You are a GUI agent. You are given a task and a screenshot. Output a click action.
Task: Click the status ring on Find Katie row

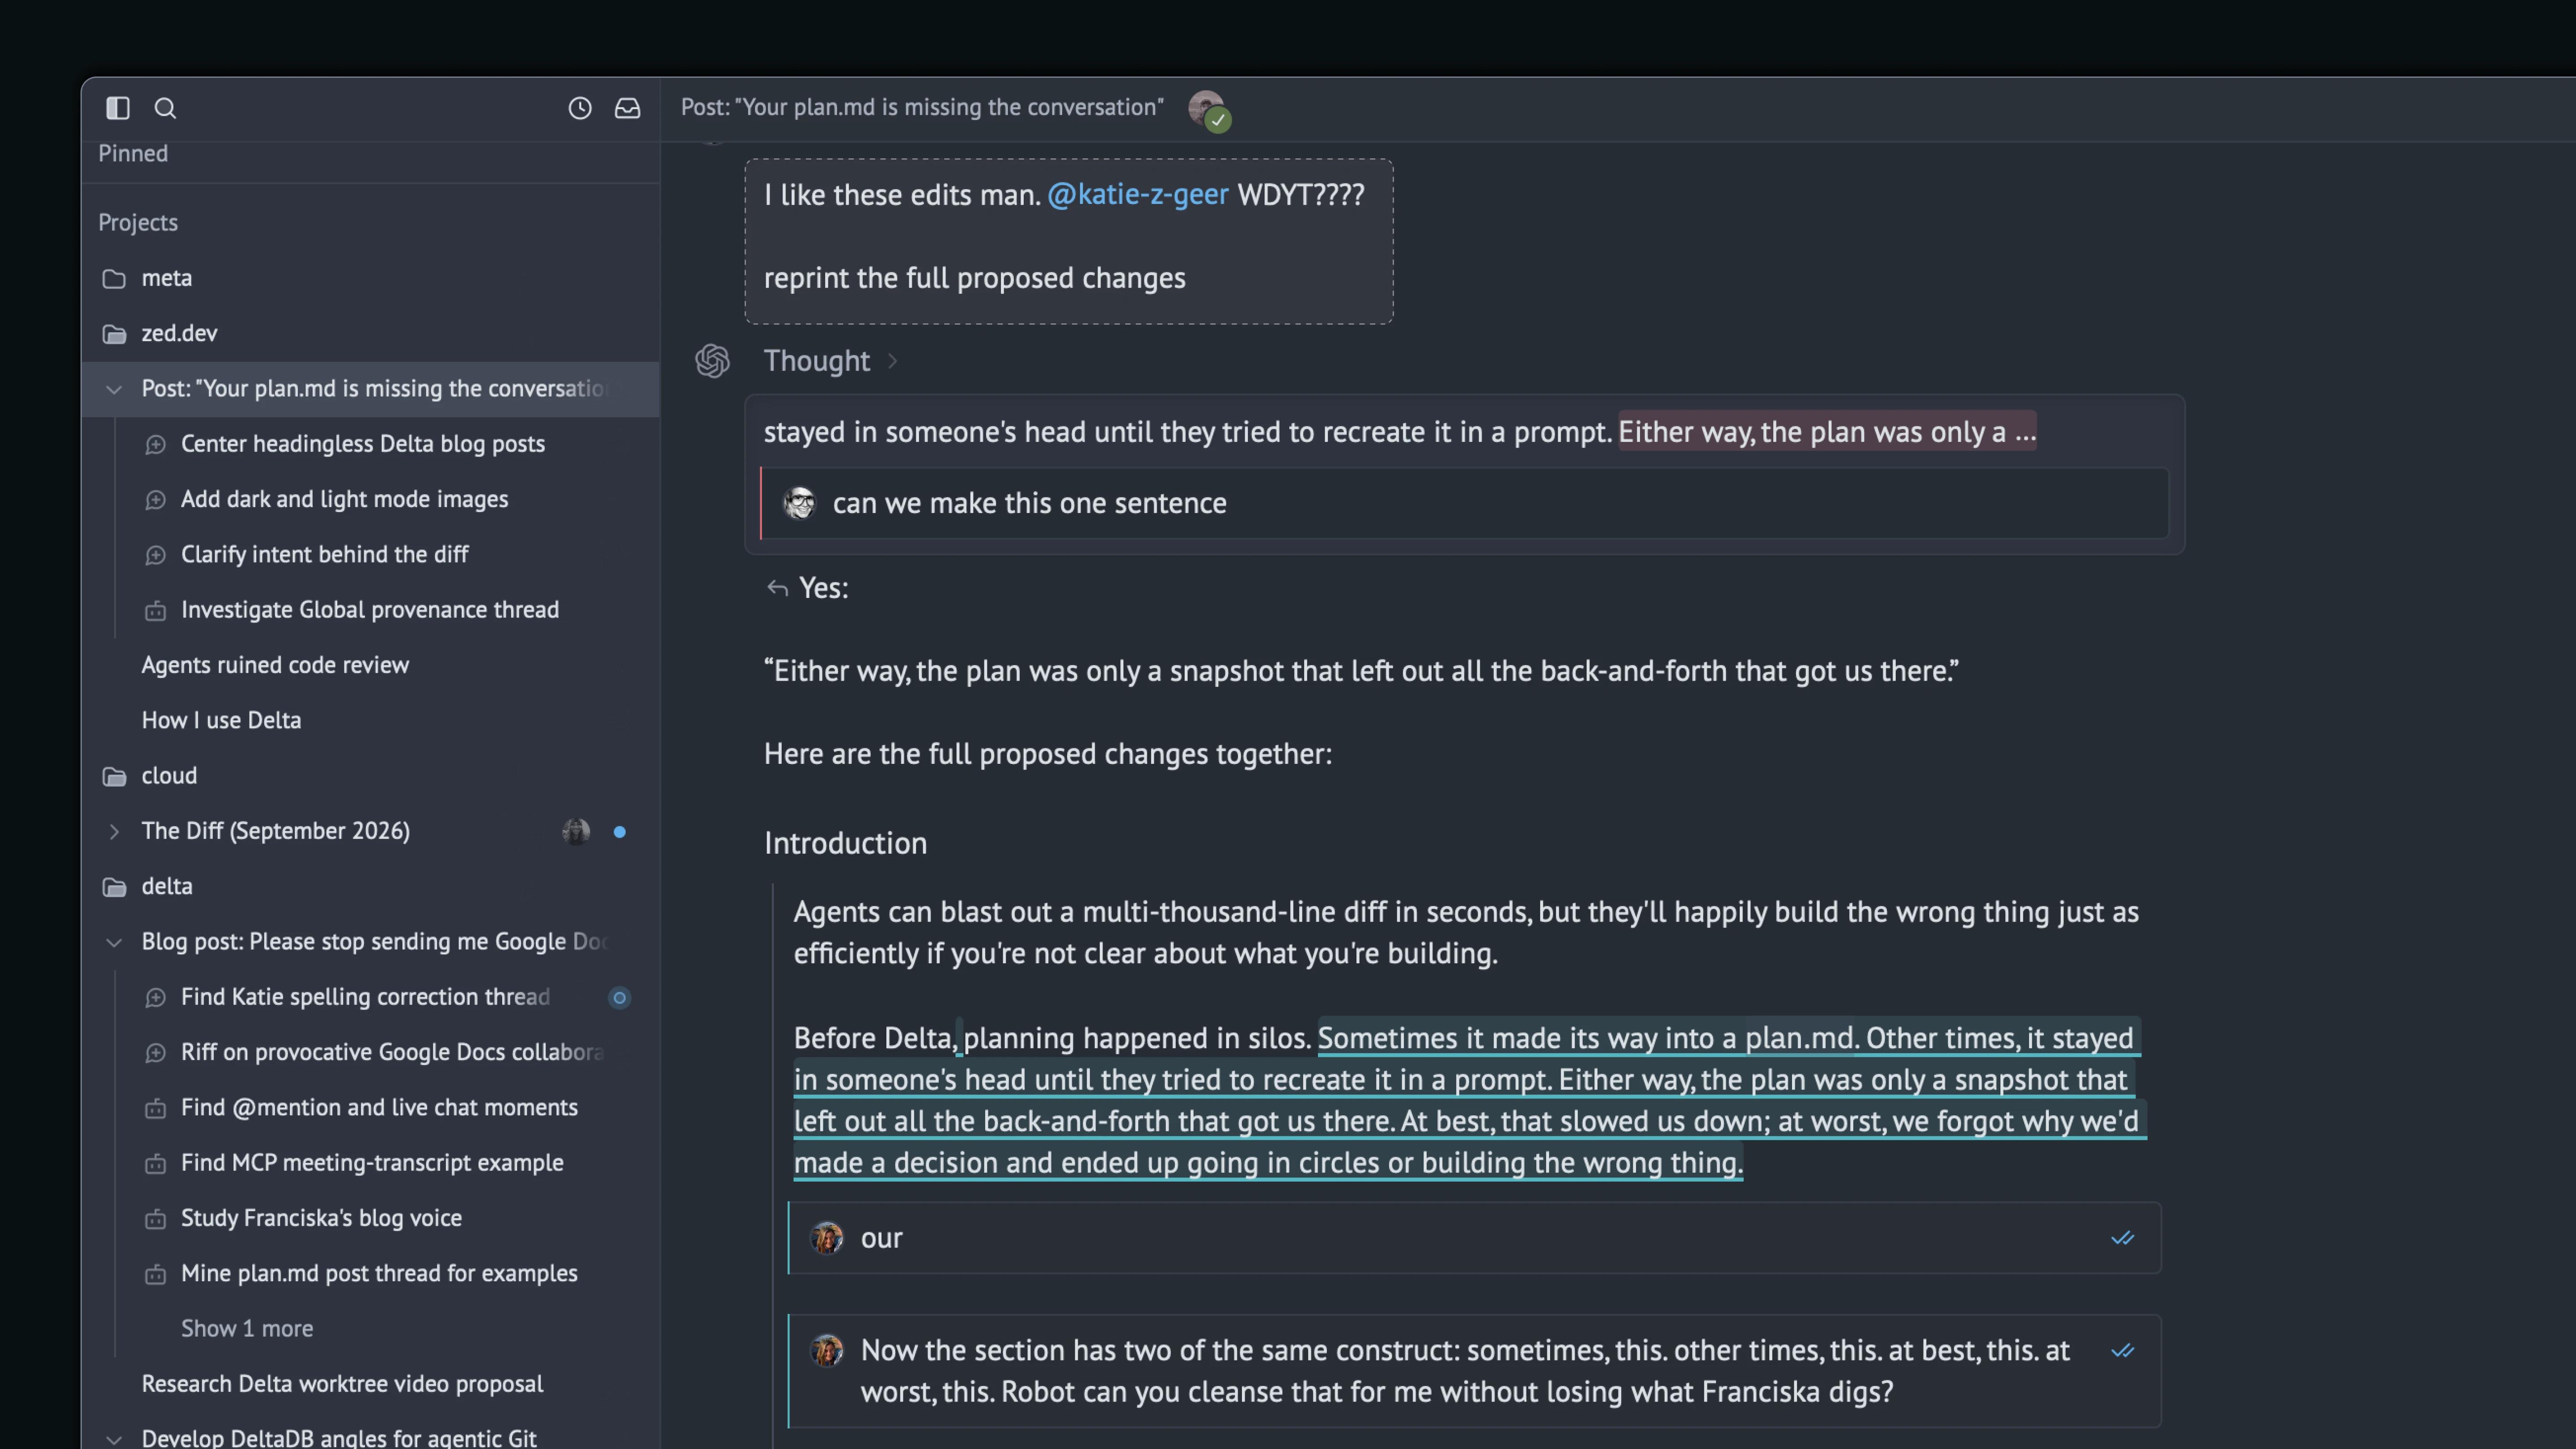point(620,998)
